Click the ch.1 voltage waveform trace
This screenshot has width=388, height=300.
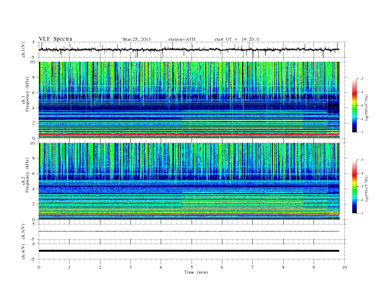189,50
